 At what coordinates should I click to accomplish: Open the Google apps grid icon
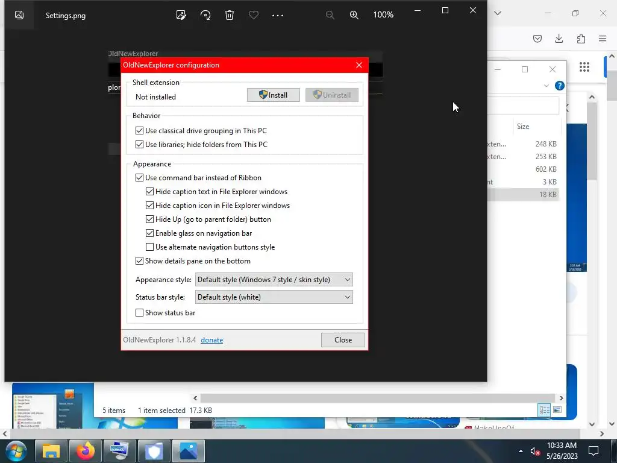coord(584,67)
